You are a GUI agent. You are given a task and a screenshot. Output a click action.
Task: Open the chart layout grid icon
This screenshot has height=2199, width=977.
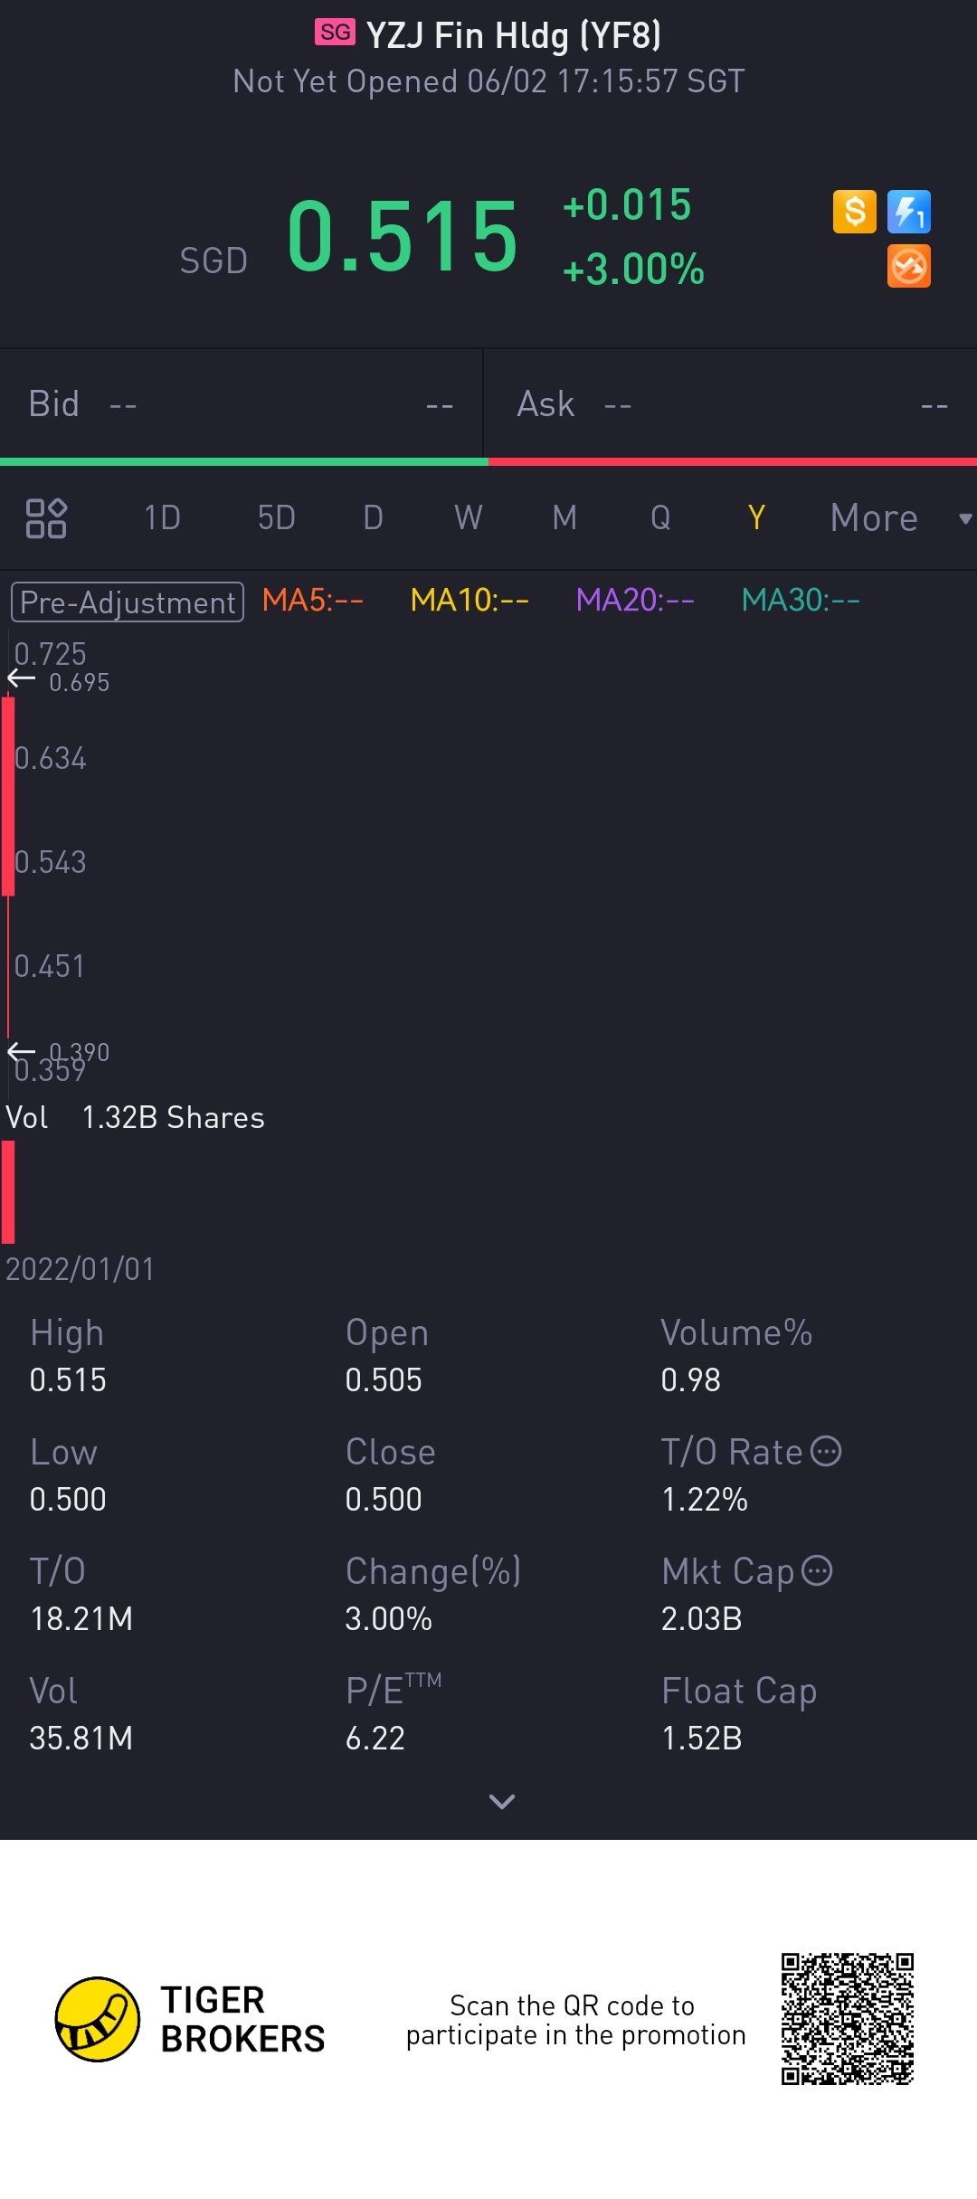[46, 518]
